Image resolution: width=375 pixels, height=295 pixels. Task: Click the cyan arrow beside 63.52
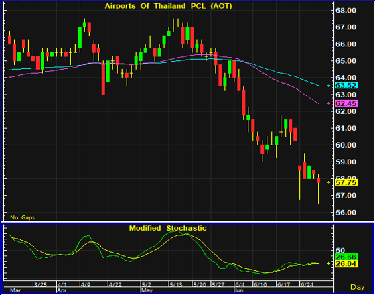pyautogui.click(x=329, y=86)
